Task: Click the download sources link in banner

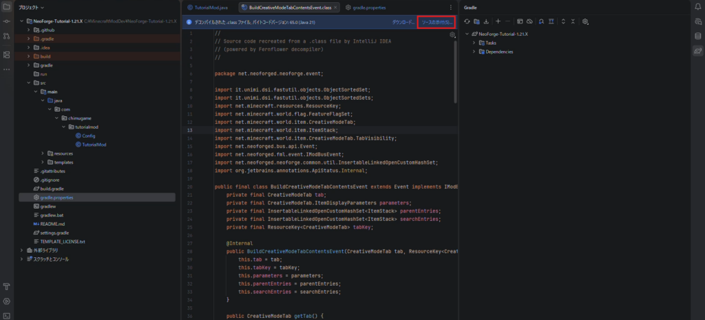Action: pyautogui.click(x=403, y=22)
